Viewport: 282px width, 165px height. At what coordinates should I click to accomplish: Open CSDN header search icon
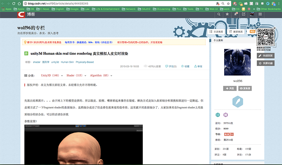pos(219,14)
